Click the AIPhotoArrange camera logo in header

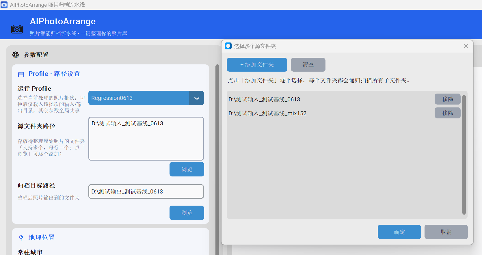pyautogui.click(x=17, y=29)
